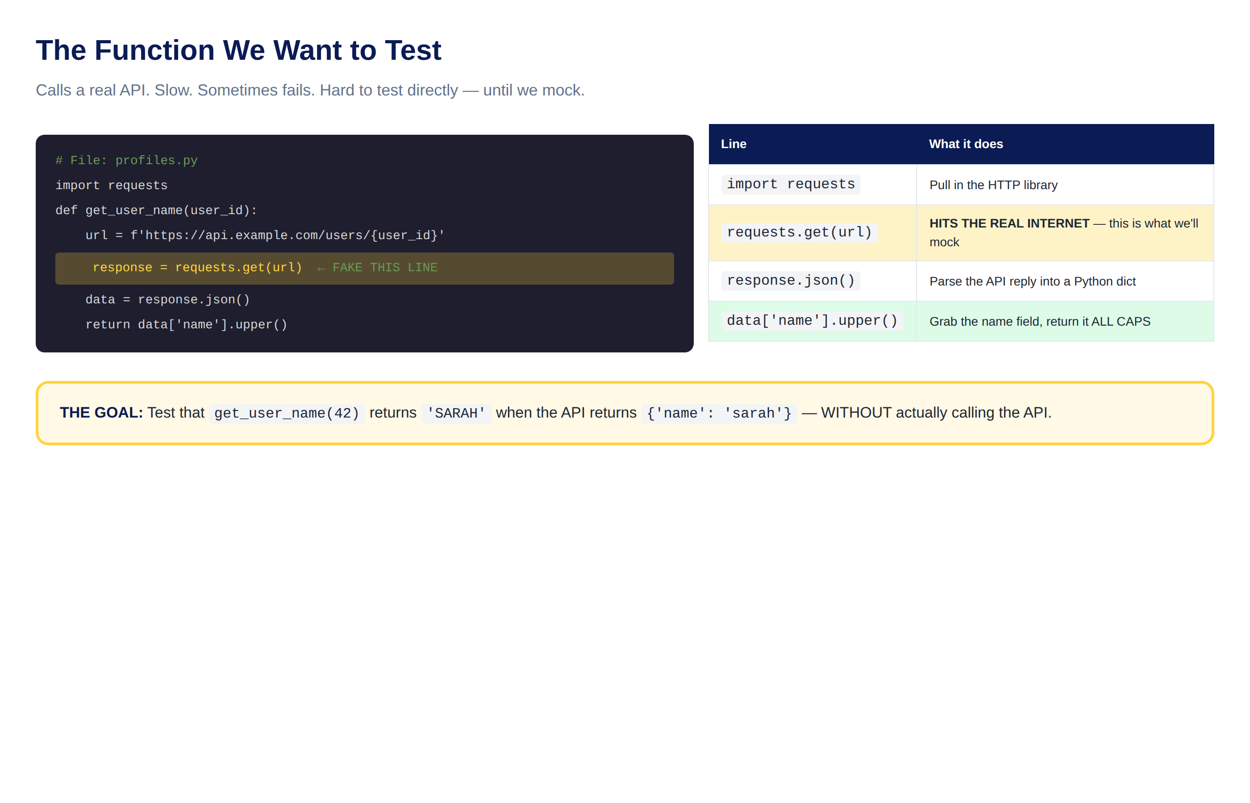Click the "def get_user_name(user_id):" line
This screenshot has height=803, width=1250.
(x=156, y=210)
